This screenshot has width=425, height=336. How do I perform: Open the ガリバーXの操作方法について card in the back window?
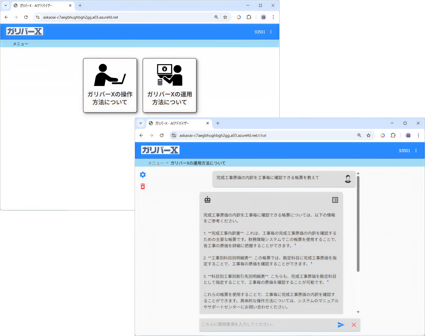110,85
